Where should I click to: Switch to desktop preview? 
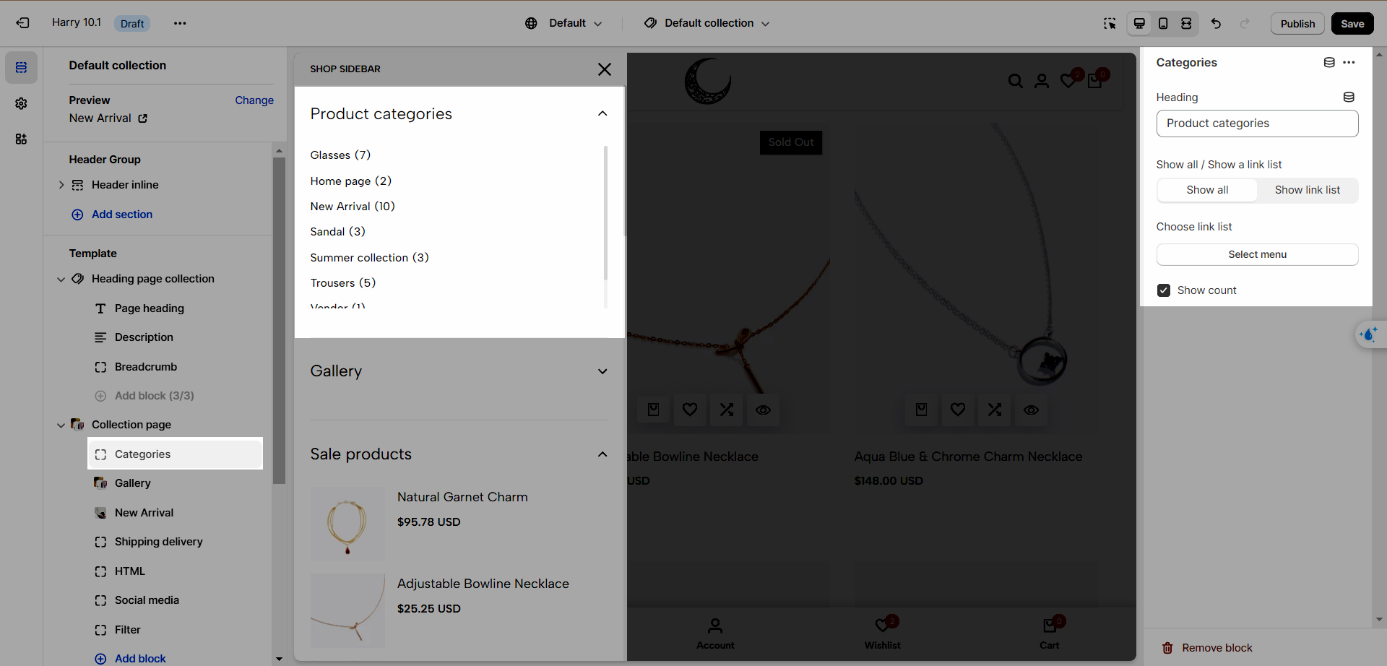1139,23
